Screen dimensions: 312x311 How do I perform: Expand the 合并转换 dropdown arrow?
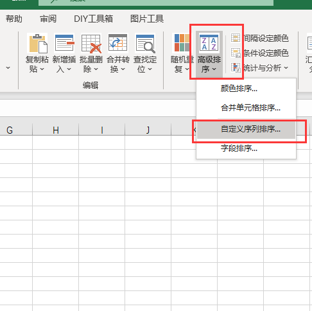(123, 69)
